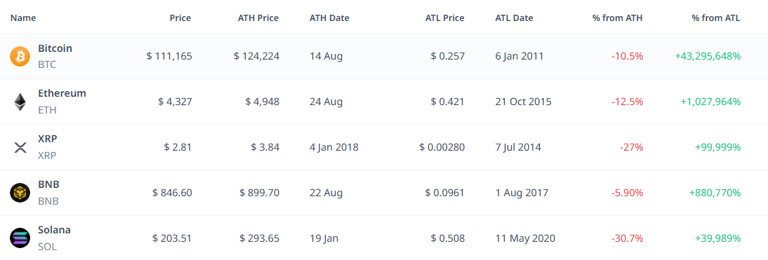
Task: Sort by ATH Date column header
Action: point(330,18)
